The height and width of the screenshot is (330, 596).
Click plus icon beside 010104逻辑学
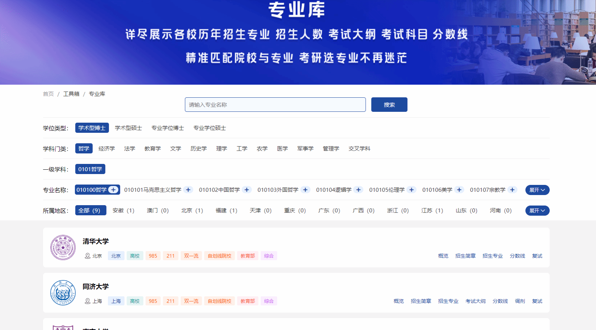358,190
